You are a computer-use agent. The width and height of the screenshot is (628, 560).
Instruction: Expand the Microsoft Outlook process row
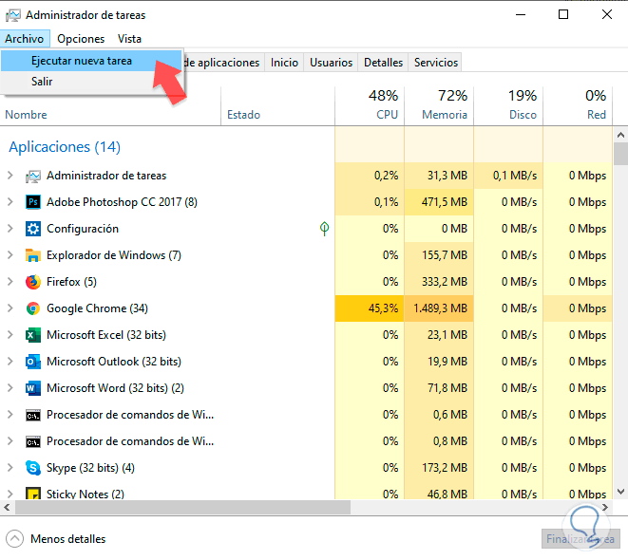click(10, 362)
